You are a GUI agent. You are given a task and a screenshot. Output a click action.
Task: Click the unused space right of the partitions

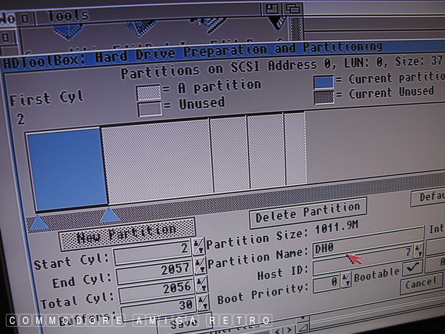coord(371,145)
